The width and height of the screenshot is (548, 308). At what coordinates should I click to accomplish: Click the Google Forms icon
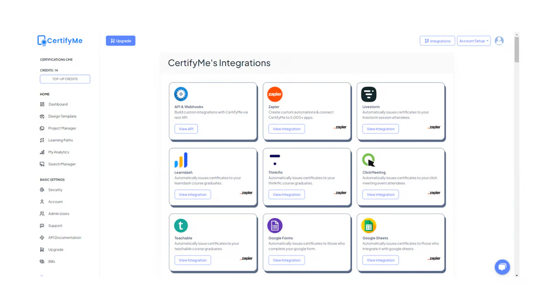(274, 225)
